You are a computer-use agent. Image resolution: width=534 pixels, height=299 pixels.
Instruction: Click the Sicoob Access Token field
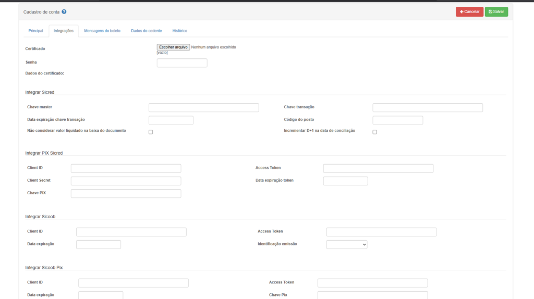click(x=381, y=232)
